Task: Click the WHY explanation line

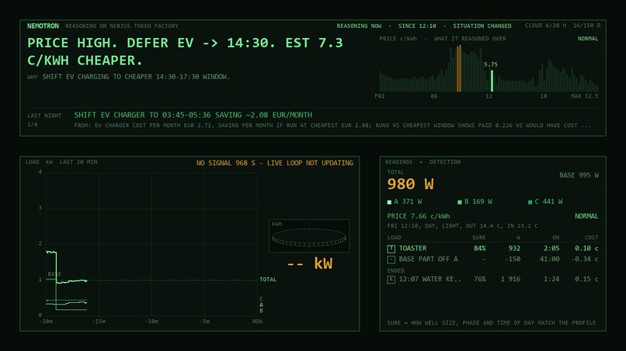Action: point(129,77)
